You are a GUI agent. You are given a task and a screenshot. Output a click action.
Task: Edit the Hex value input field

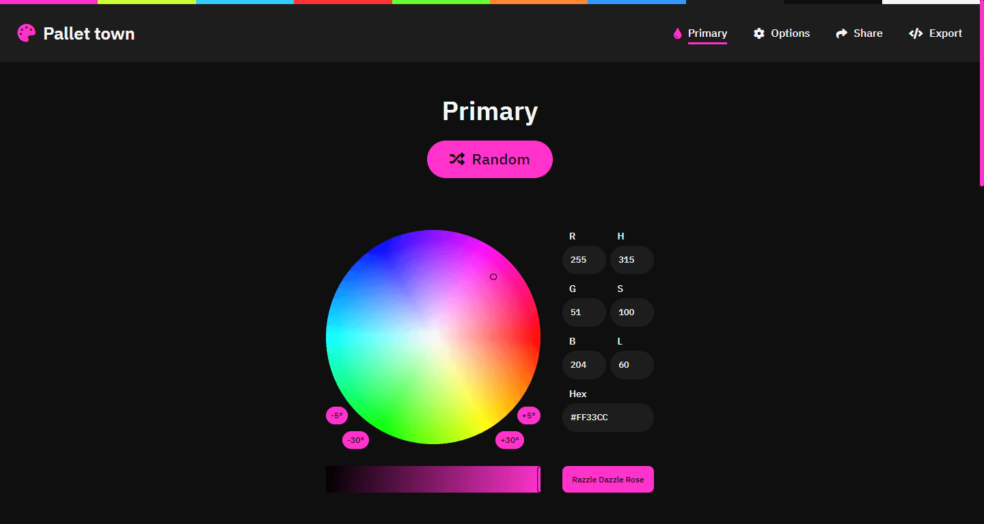607,417
